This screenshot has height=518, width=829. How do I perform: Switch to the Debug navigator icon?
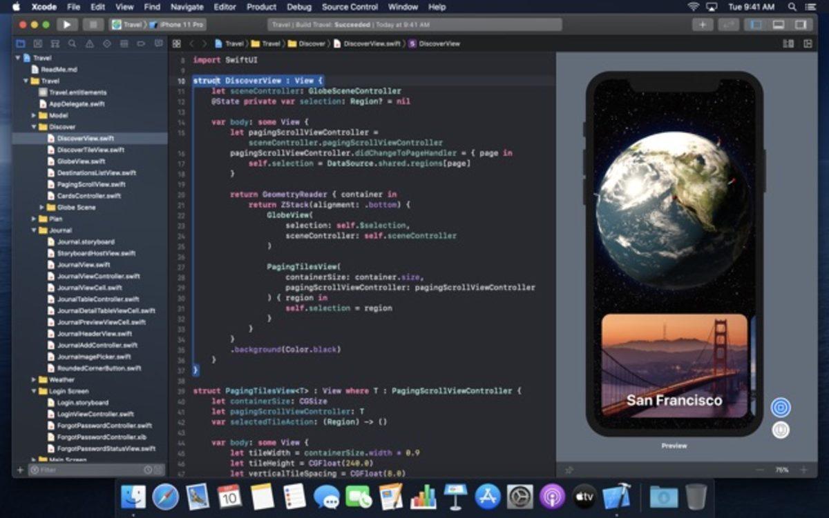[124, 43]
